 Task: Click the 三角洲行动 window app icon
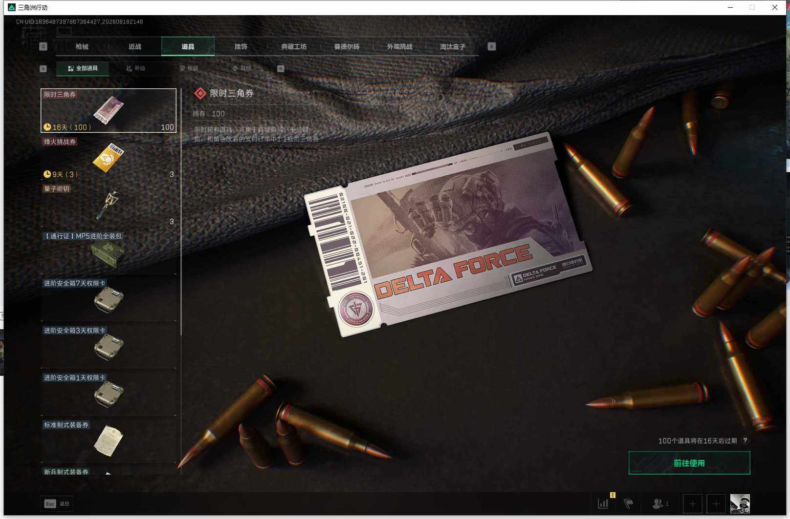pyautogui.click(x=12, y=7)
